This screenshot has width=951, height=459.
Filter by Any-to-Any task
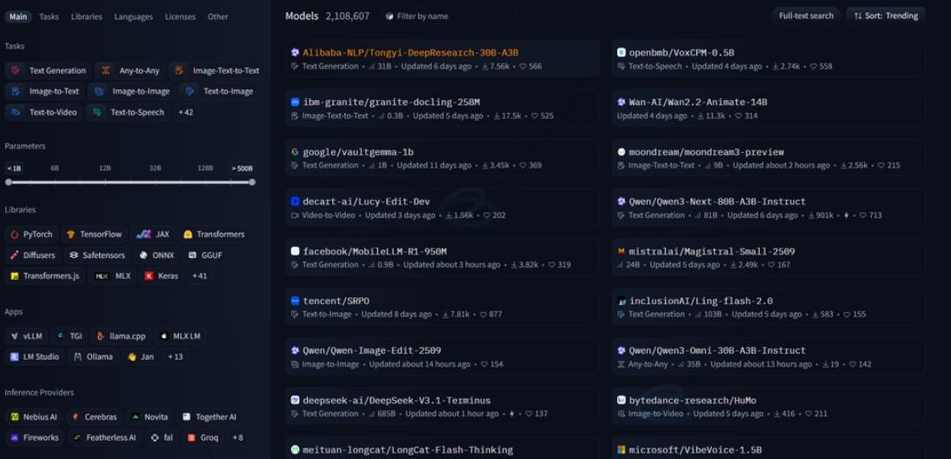coord(130,70)
